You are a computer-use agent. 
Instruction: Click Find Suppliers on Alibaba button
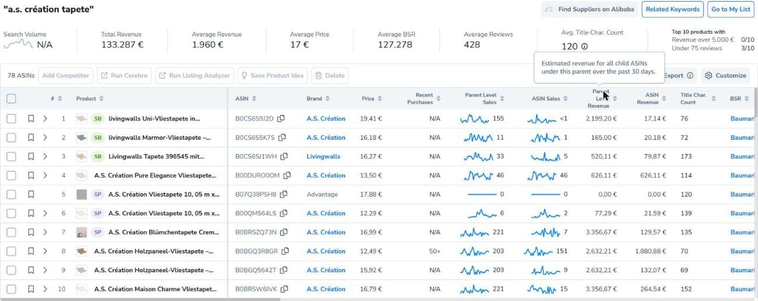click(x=588, y=9)
